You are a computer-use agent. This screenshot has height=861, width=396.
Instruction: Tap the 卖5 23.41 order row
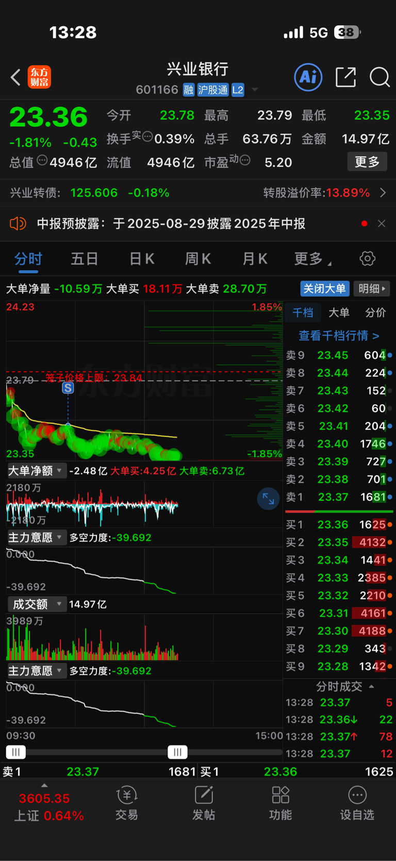(x=339, y=426)
